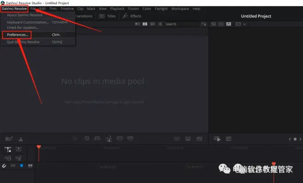Click the dimmed cut transition icon
Viewport: 303px width, 183px height.
(177, 139)
